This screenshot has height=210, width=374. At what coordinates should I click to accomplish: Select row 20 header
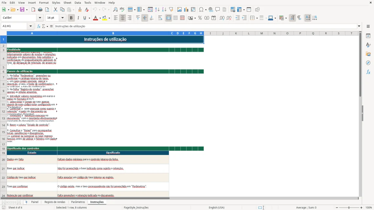pos(3,160)
